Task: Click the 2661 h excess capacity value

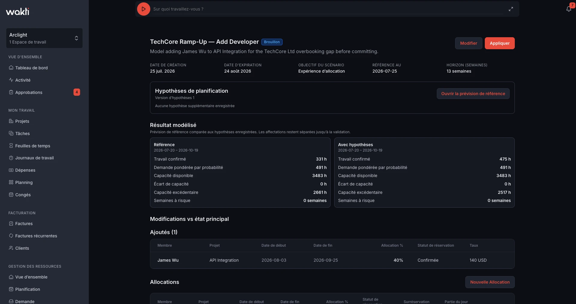Action: [320, 192]
